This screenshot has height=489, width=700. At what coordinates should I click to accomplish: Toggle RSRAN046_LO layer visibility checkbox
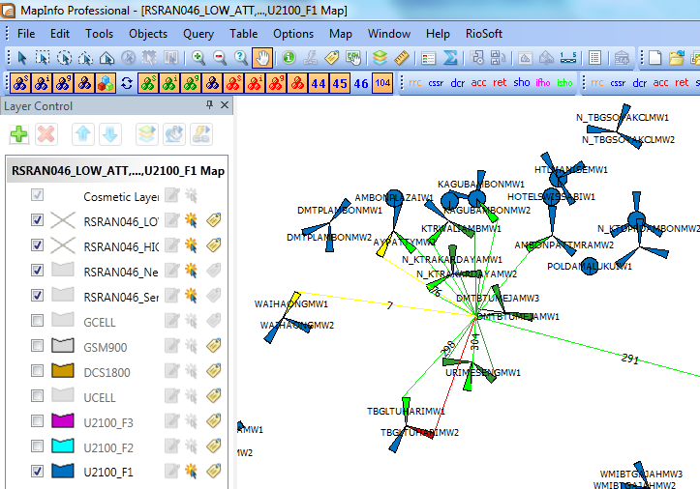[37, 219]
